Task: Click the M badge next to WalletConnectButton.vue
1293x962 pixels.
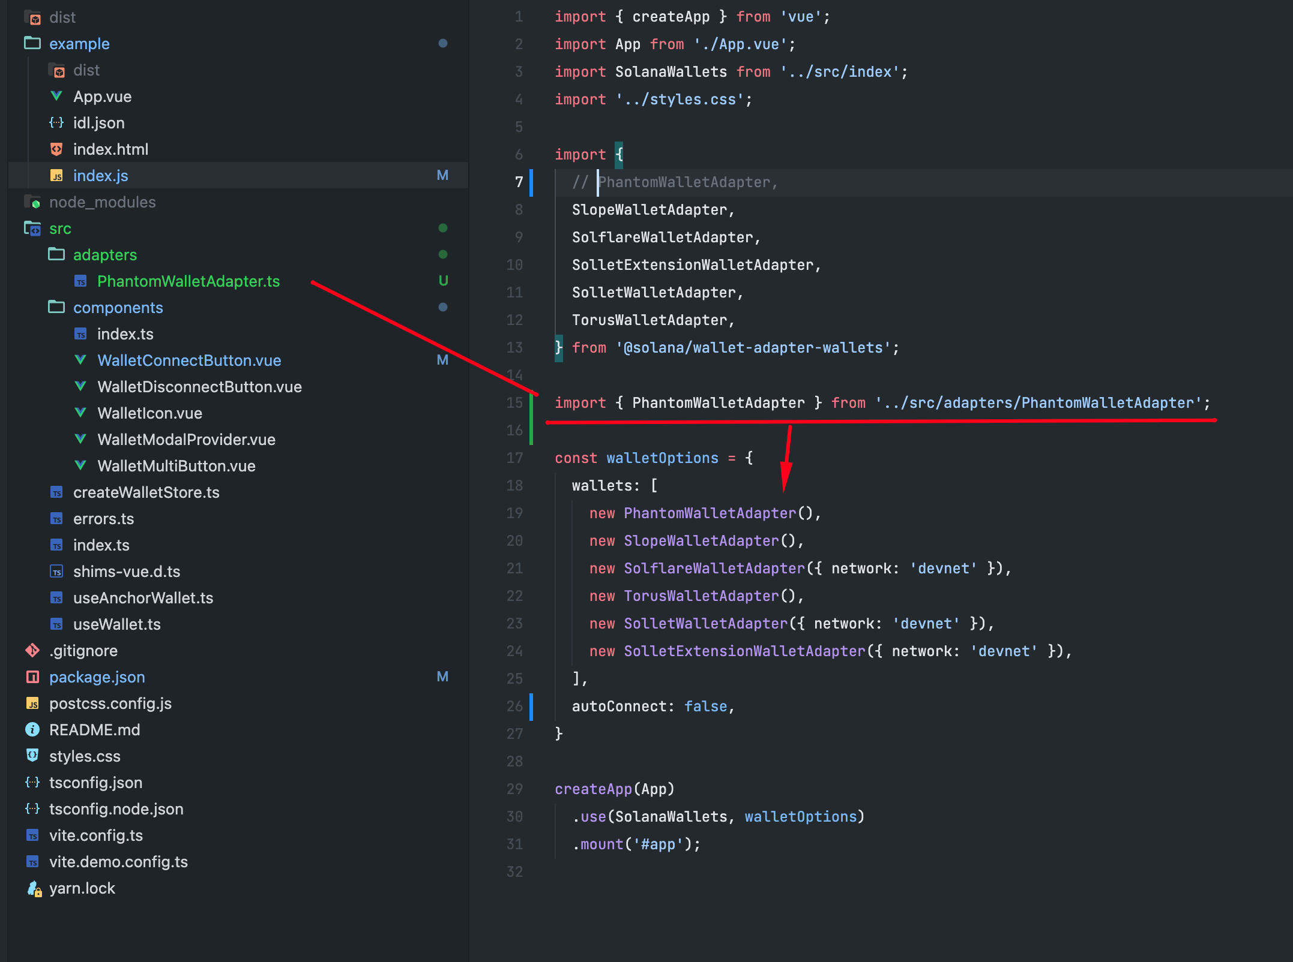Action: click(442, 360)
